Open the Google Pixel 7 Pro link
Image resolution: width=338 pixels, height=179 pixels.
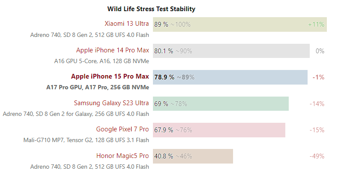click(x=123, y=129)
